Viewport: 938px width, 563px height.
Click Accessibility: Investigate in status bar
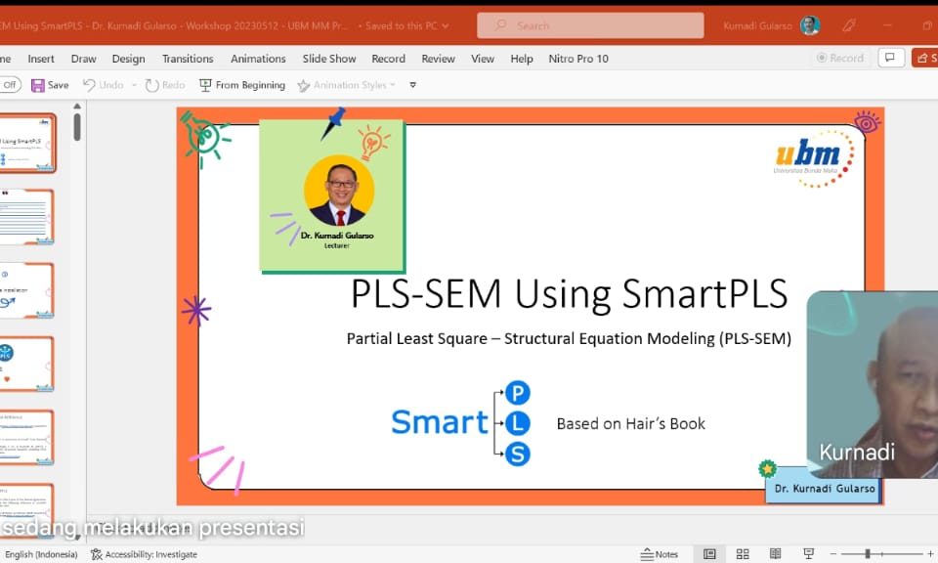145,554
